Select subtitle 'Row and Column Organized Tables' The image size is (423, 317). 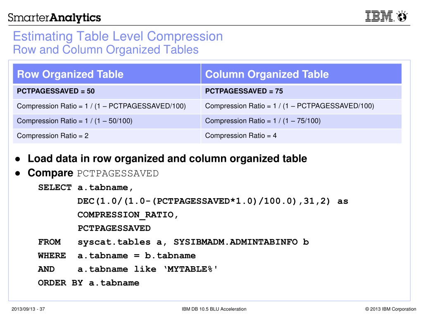[106, 50]
